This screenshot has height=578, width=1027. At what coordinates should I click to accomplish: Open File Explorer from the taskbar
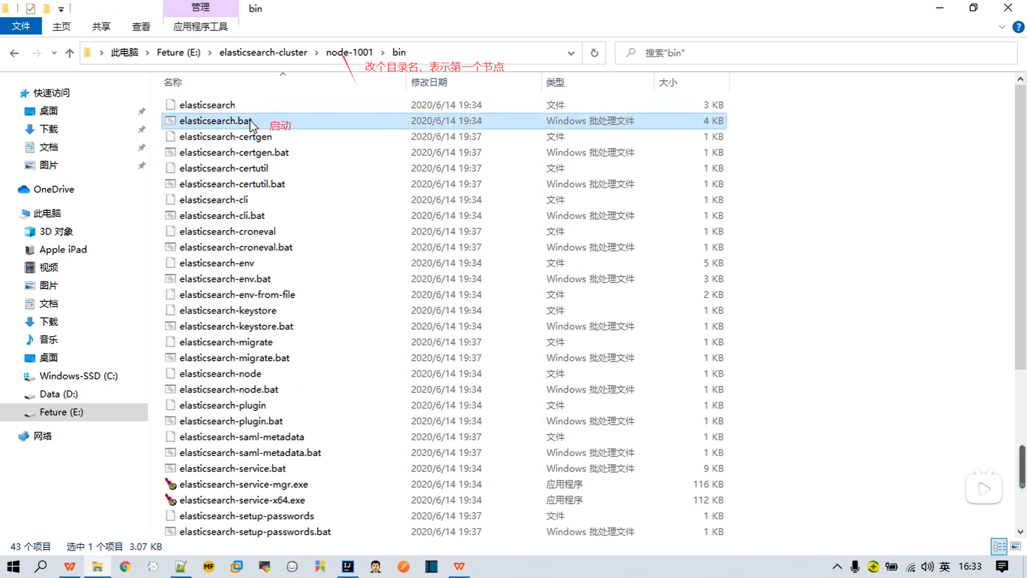[x=97, y=567]
